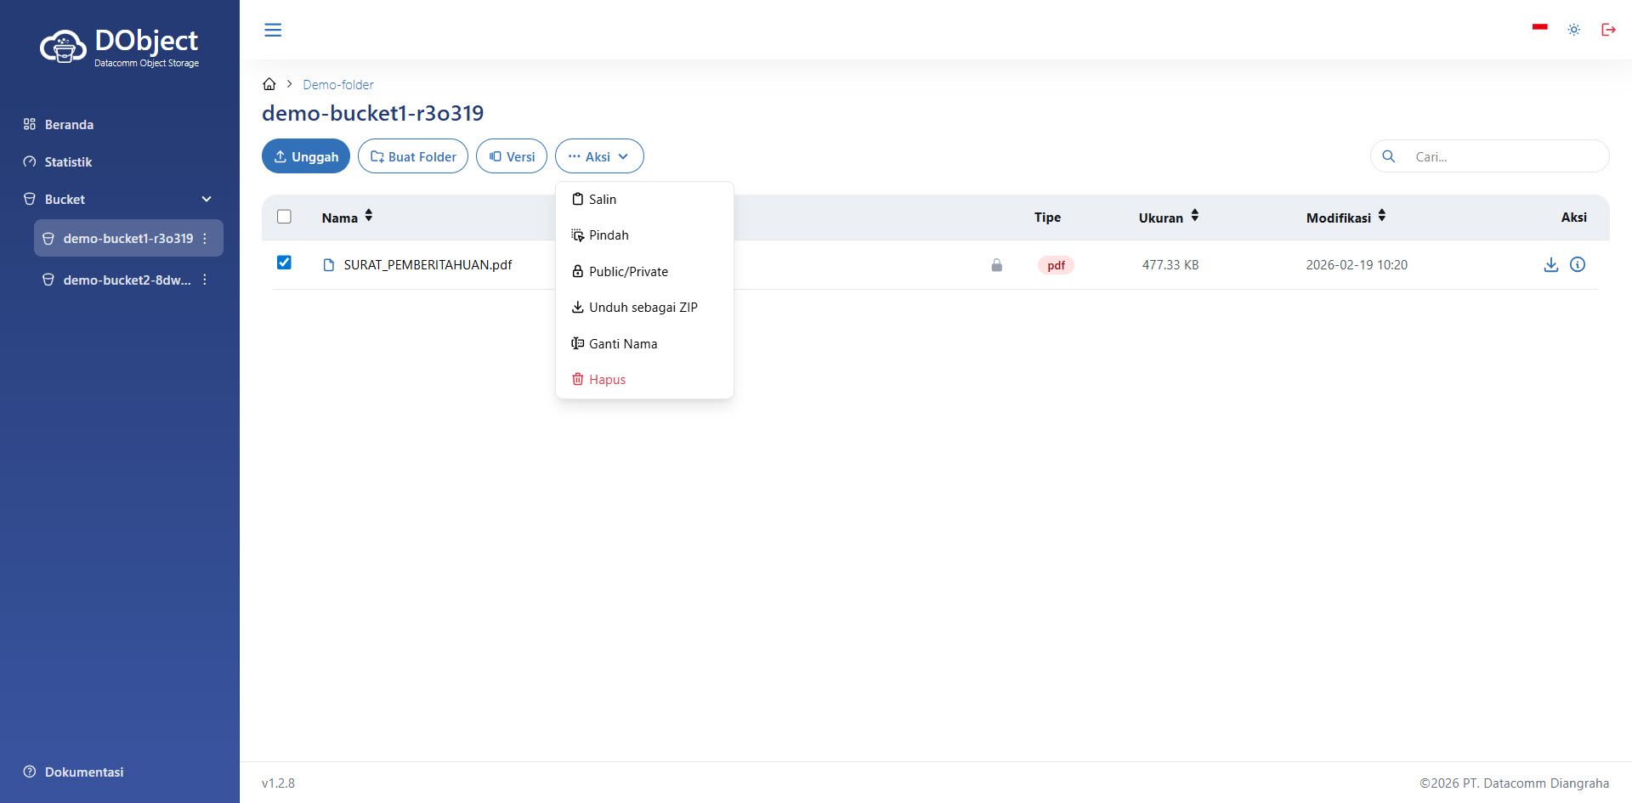Click the lock icon on the PDF row
Image resolution: width=1632 pixels, height=803 pixels.
(996, 266)
